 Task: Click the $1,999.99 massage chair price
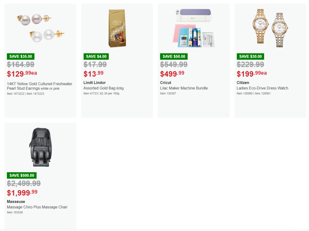[22, 193]
